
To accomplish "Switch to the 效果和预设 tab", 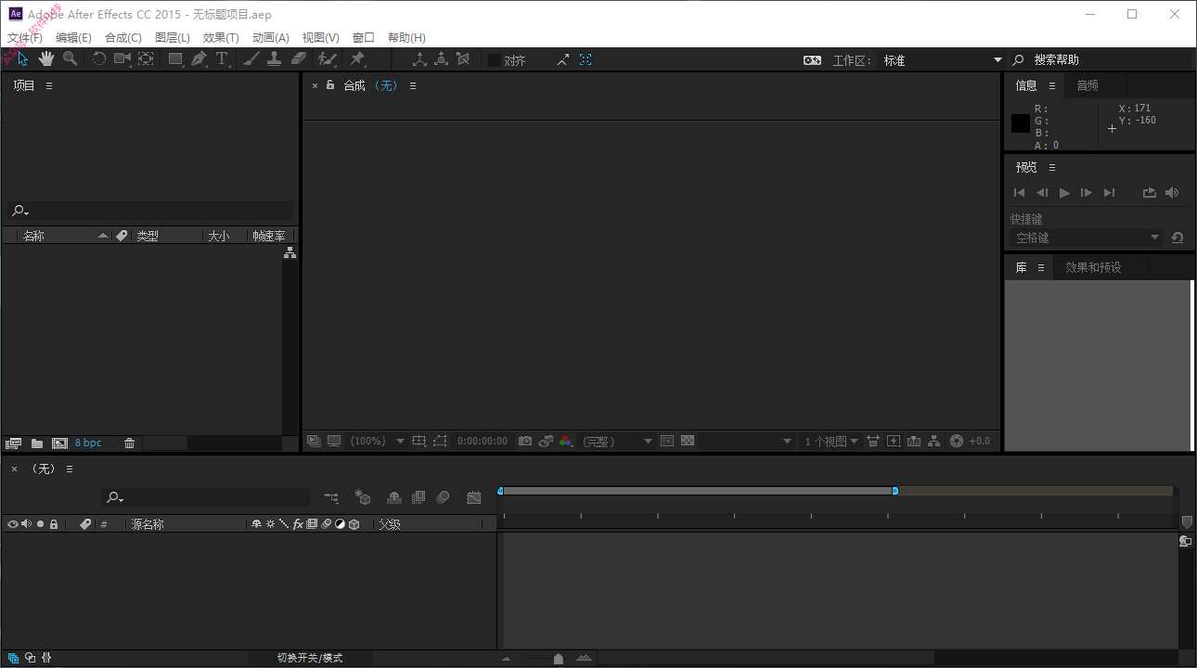I will pyautogui.click(x=1093, y=267).
